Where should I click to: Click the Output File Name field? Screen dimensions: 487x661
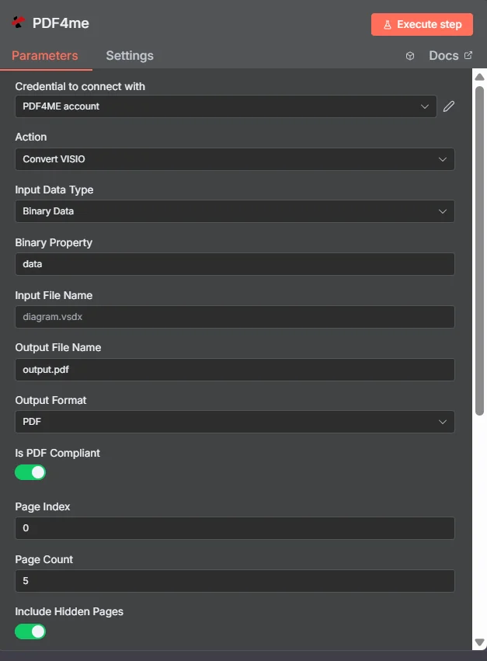click(235, 369)
